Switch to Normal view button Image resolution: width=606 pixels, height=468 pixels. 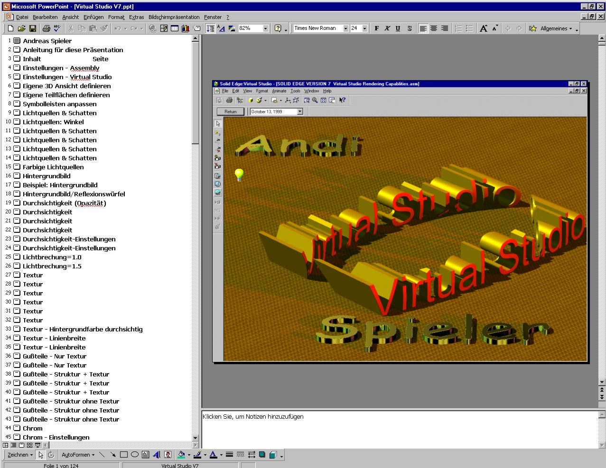(x=6, y=445)
